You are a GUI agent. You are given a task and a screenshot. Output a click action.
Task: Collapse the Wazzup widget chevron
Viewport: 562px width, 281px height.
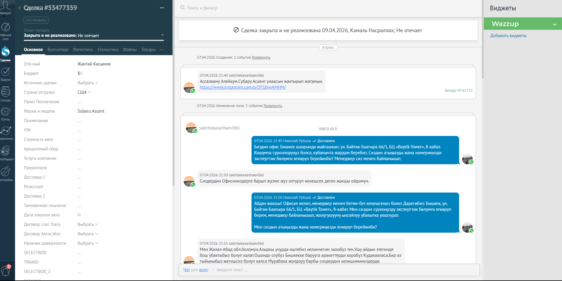tap(555, 24)
